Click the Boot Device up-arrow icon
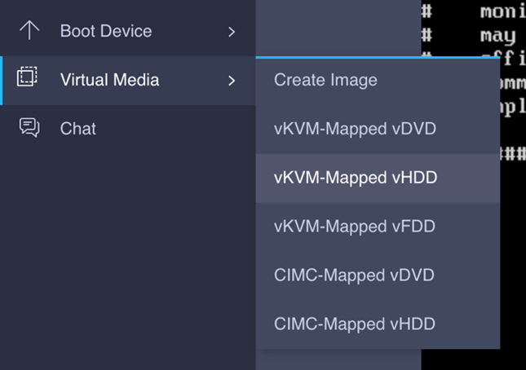Screen dimensions: 526x370 29,30
